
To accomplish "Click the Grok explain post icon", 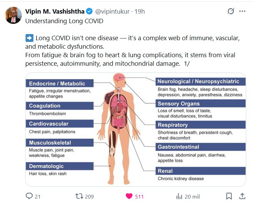I will tap(231, 11).
